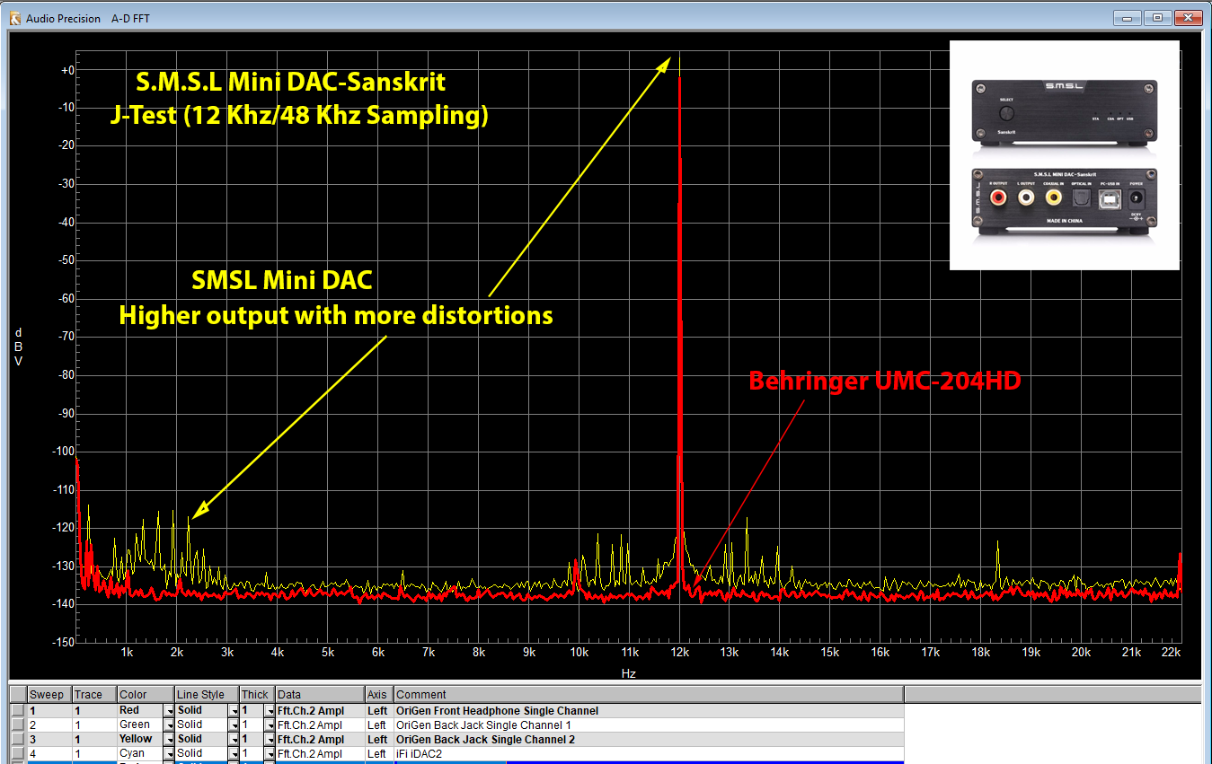The width and height of the screenshot is (1212, 764).
Task: Select comment 'OriGen Front Headphone Single Channel'
Action: pos(648,711)
